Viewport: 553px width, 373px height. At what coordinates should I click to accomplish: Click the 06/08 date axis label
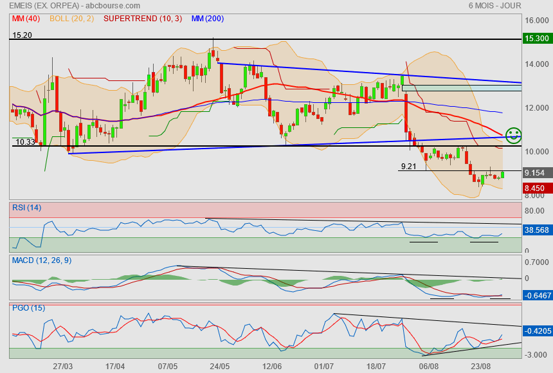click(429, 367)
